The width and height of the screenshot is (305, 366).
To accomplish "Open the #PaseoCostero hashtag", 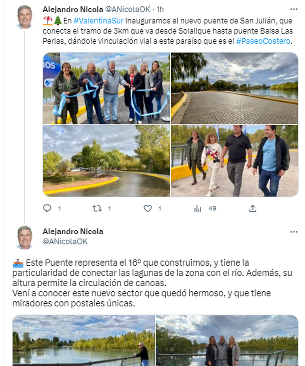I will pyautogui.click(x=263, y=41).
